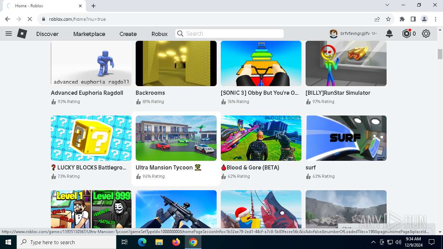Viewport: 443px width, 249px height.
Task: Open the Blood & Gore (BETA) thumbnail
Action: pyautogui.click(x=261, y=138)
